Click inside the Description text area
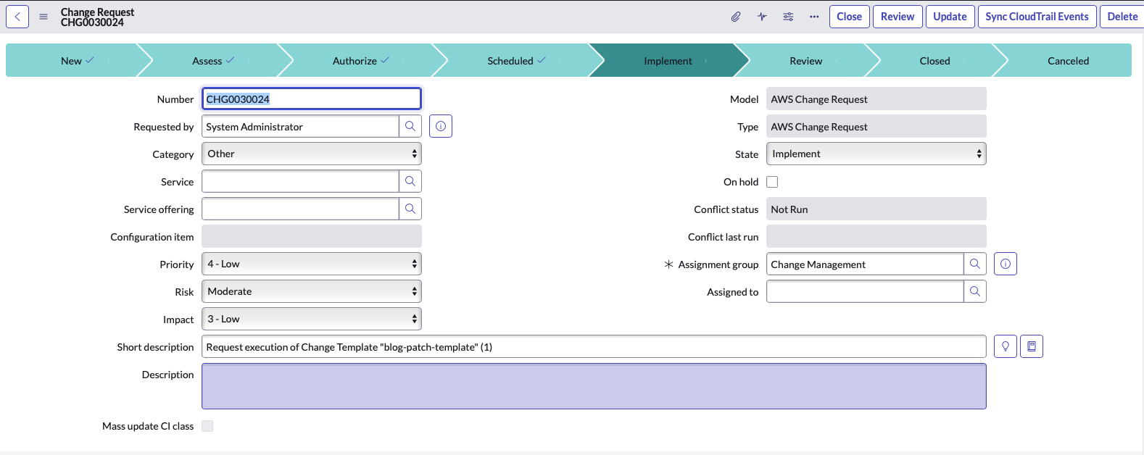Image resolution: width=1144 pixels, height=455 pixels. coord(594,386)
